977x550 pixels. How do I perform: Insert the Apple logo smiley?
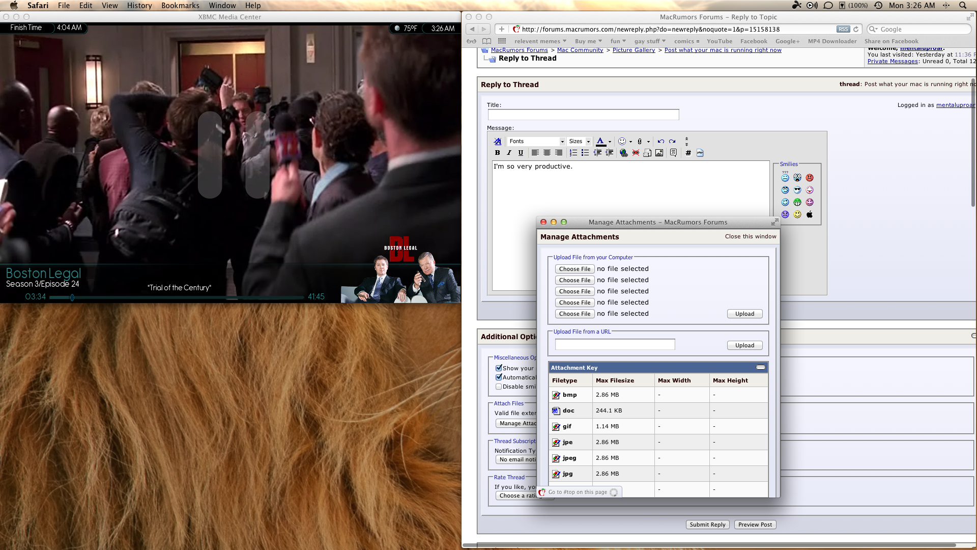810,214
